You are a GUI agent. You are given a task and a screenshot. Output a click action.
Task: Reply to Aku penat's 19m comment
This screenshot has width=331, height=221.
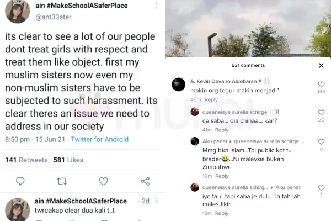pyautogui.click(x=221, y=176)
